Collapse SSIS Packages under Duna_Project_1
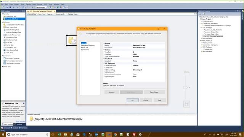 tap(201, 28)
